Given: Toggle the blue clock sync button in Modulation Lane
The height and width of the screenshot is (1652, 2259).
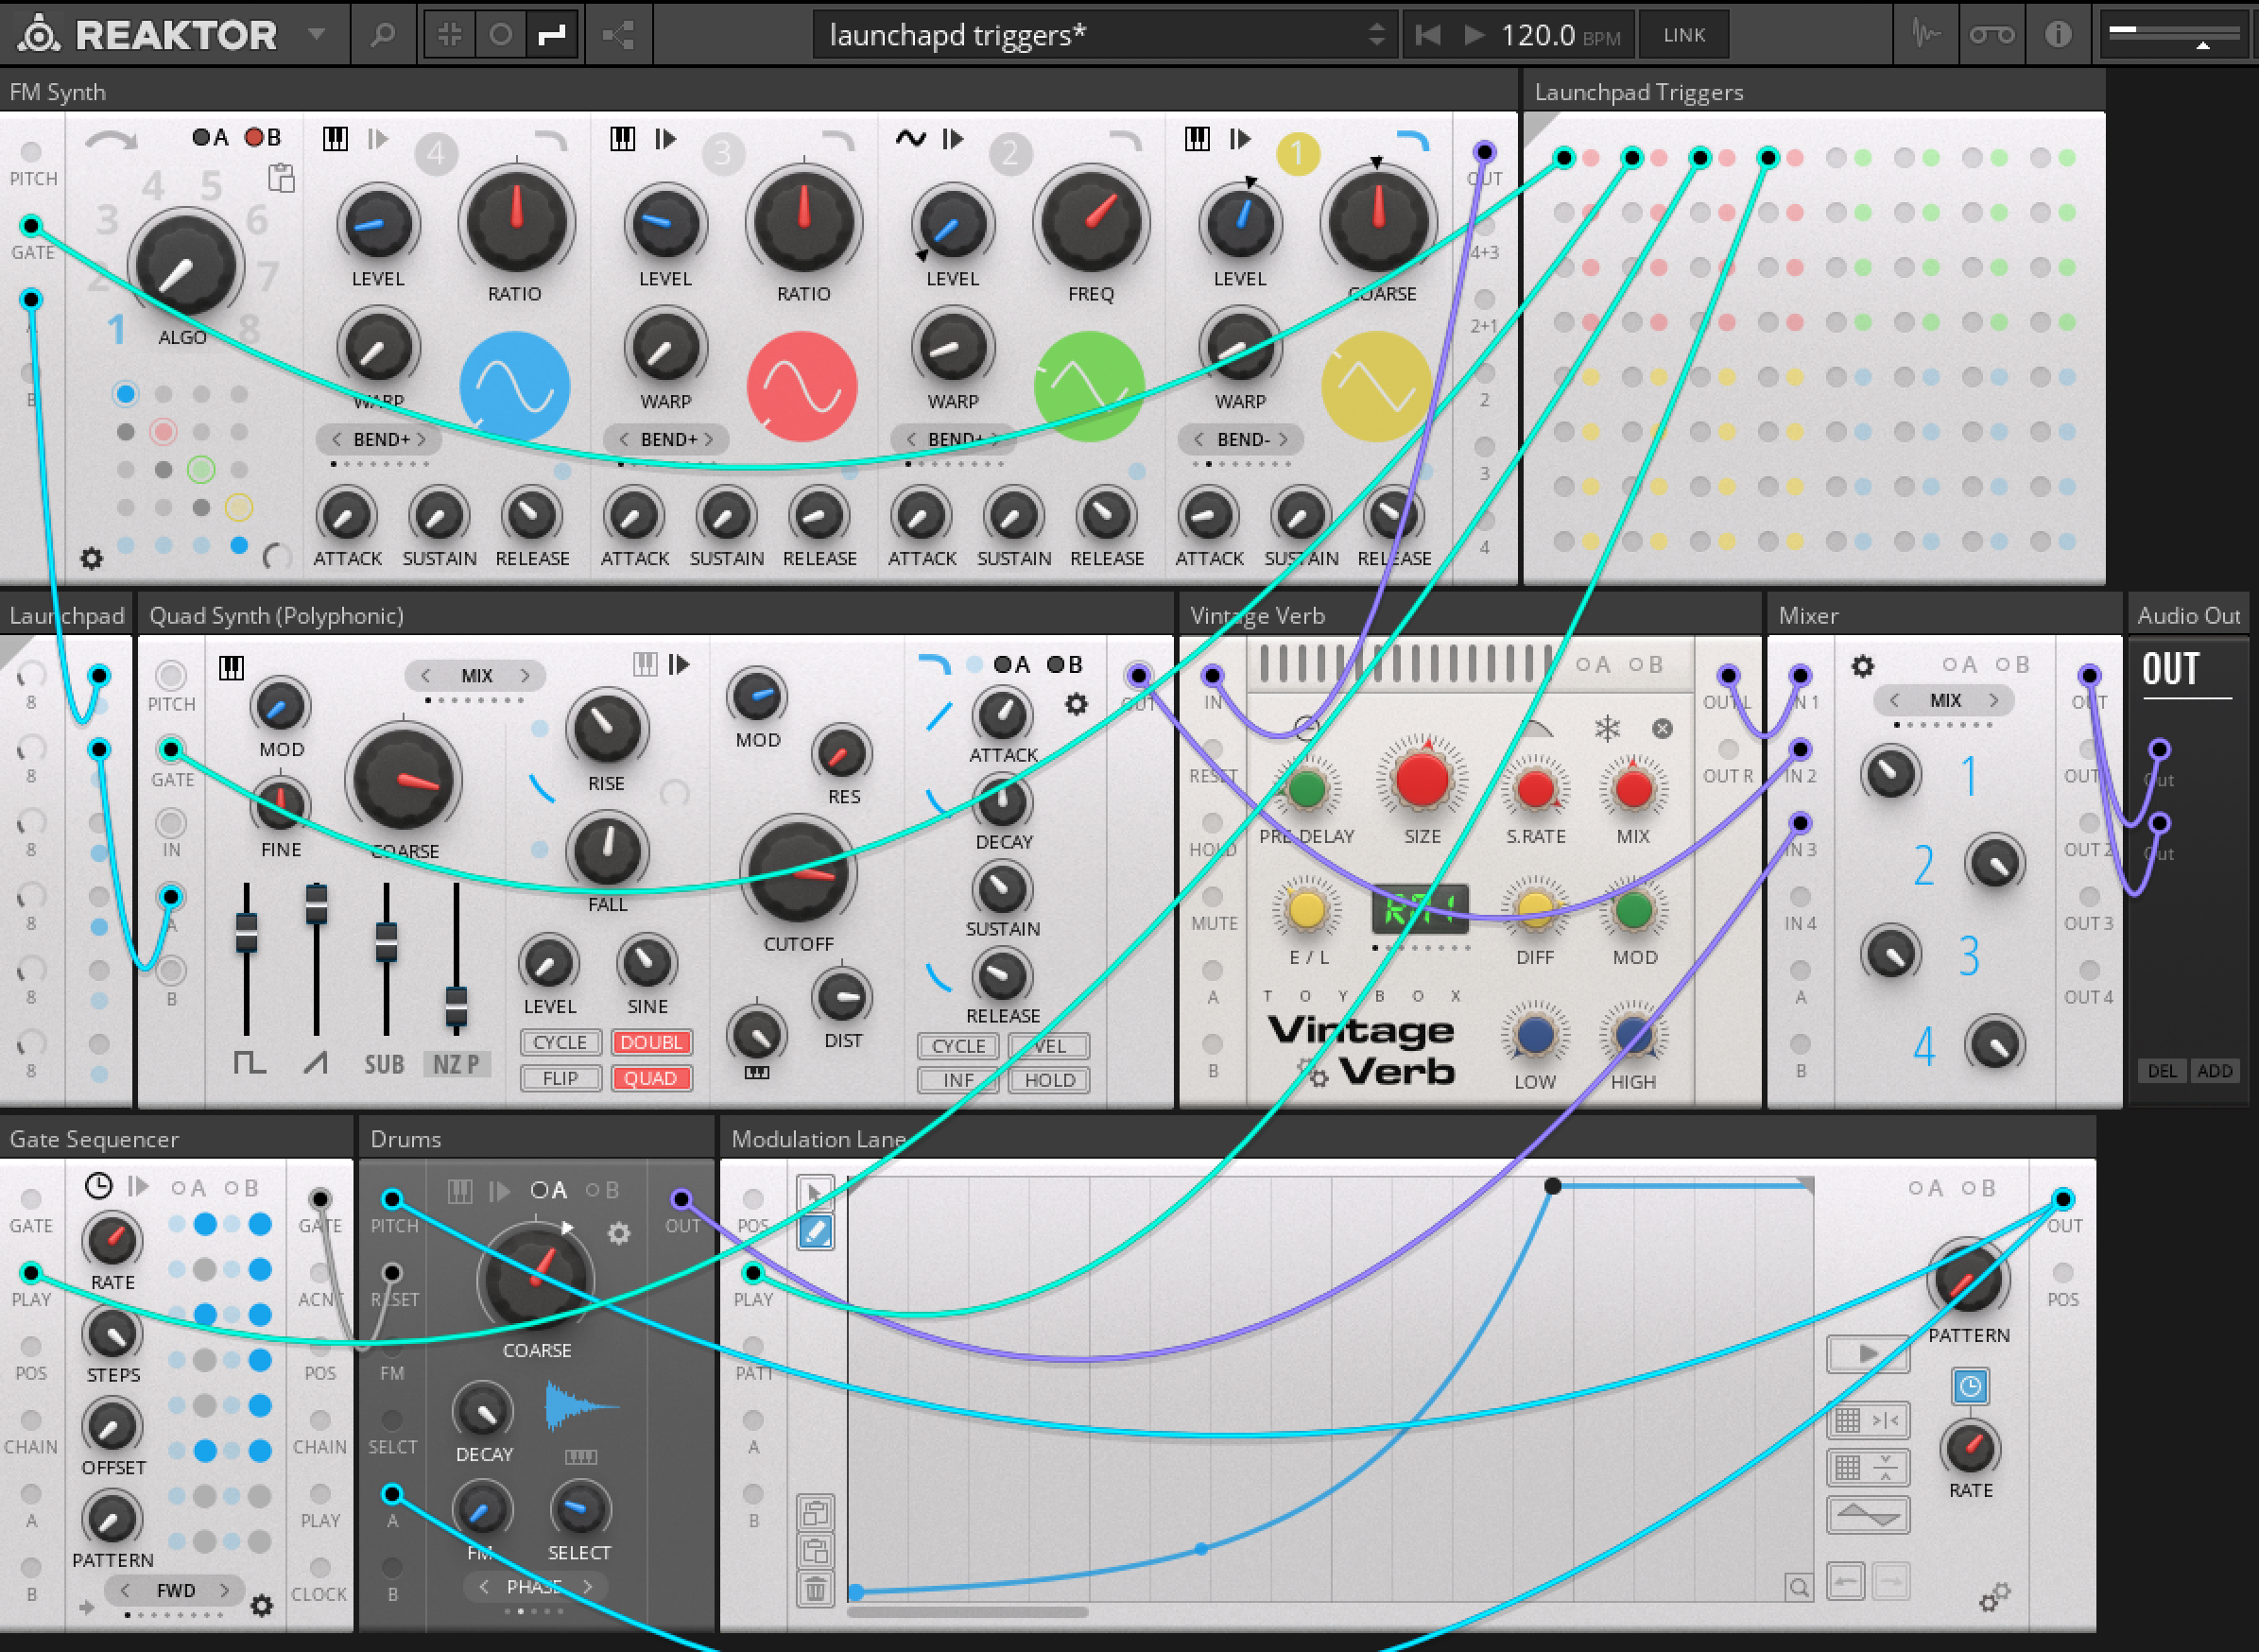Looking at the screenshot, I should pos(1969,1386).
